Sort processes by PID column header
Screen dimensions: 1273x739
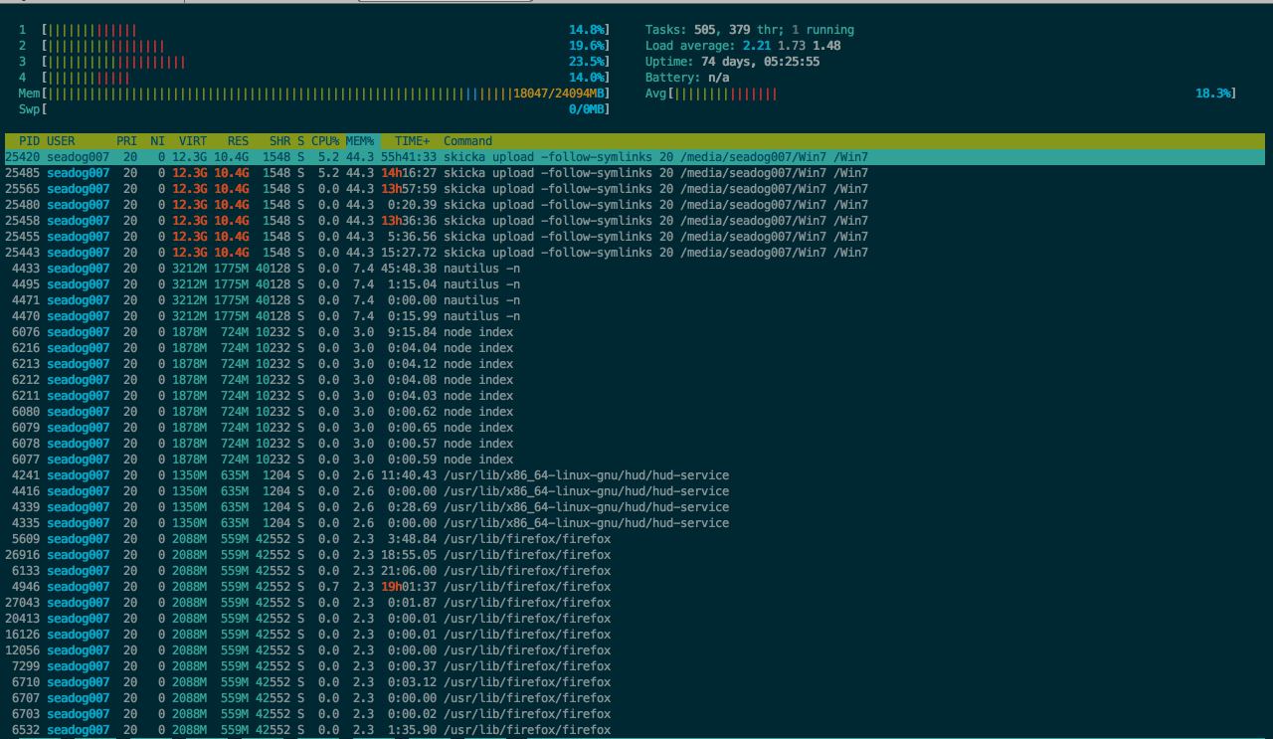[29, 141]
